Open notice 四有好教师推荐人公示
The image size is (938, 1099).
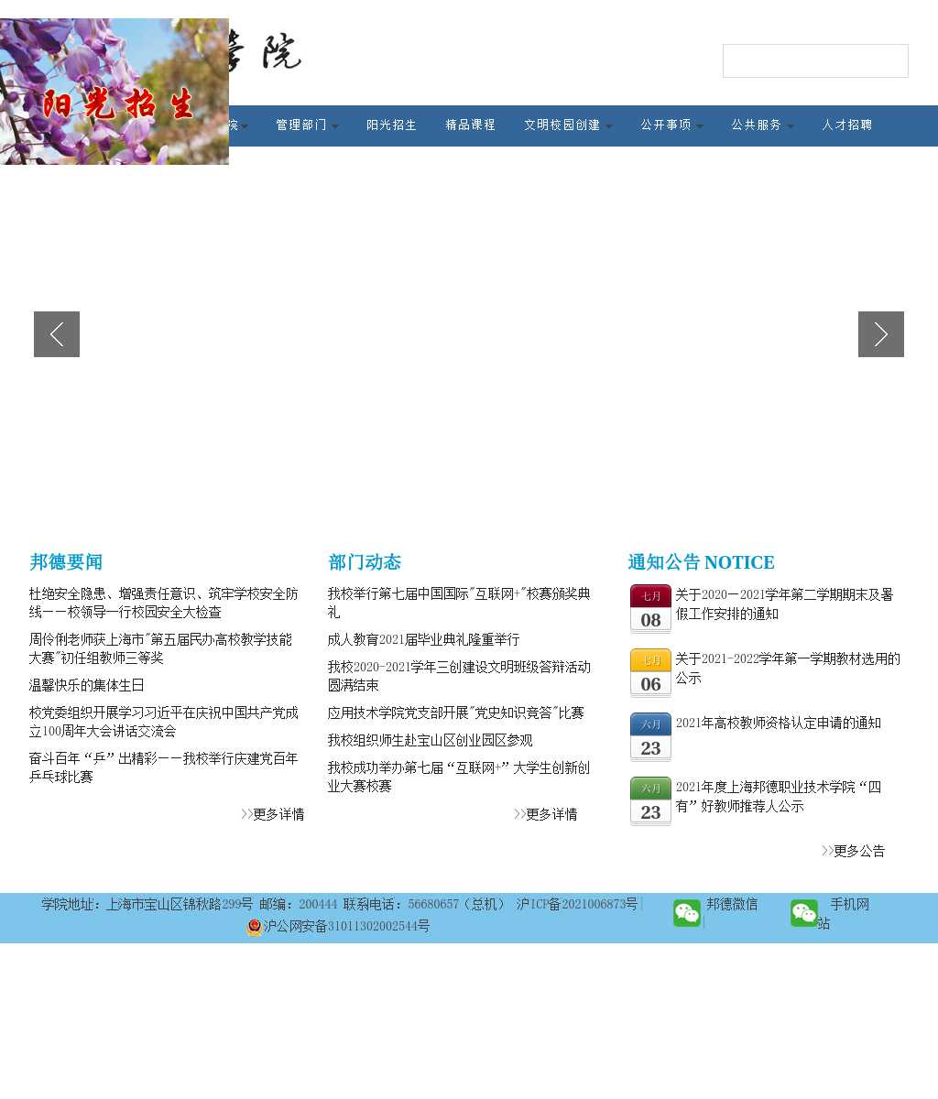tap(779, 797)
